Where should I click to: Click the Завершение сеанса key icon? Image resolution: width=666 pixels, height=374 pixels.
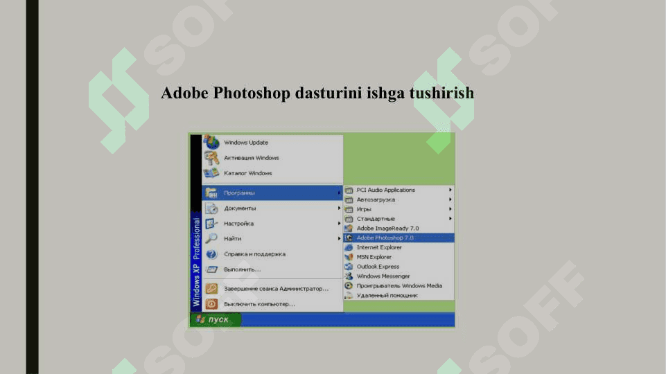coord(211,289)
